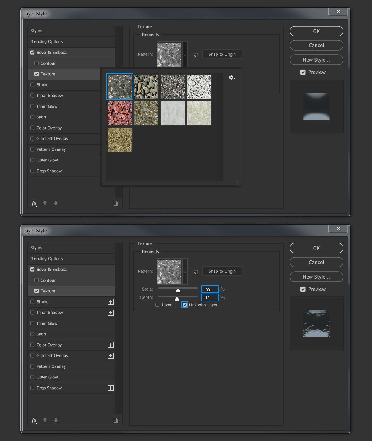Select Pattern Overlay row in bottom dialog
The height and width of the screenshot is (441, 372).
pos(72,366)
